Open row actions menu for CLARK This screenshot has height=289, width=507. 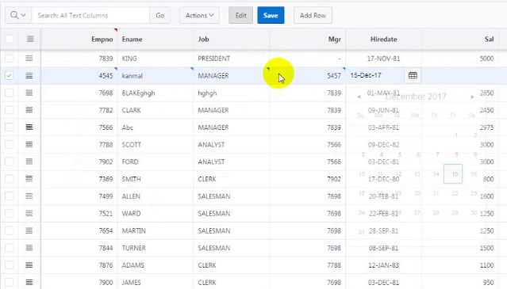tap(29, 110)
